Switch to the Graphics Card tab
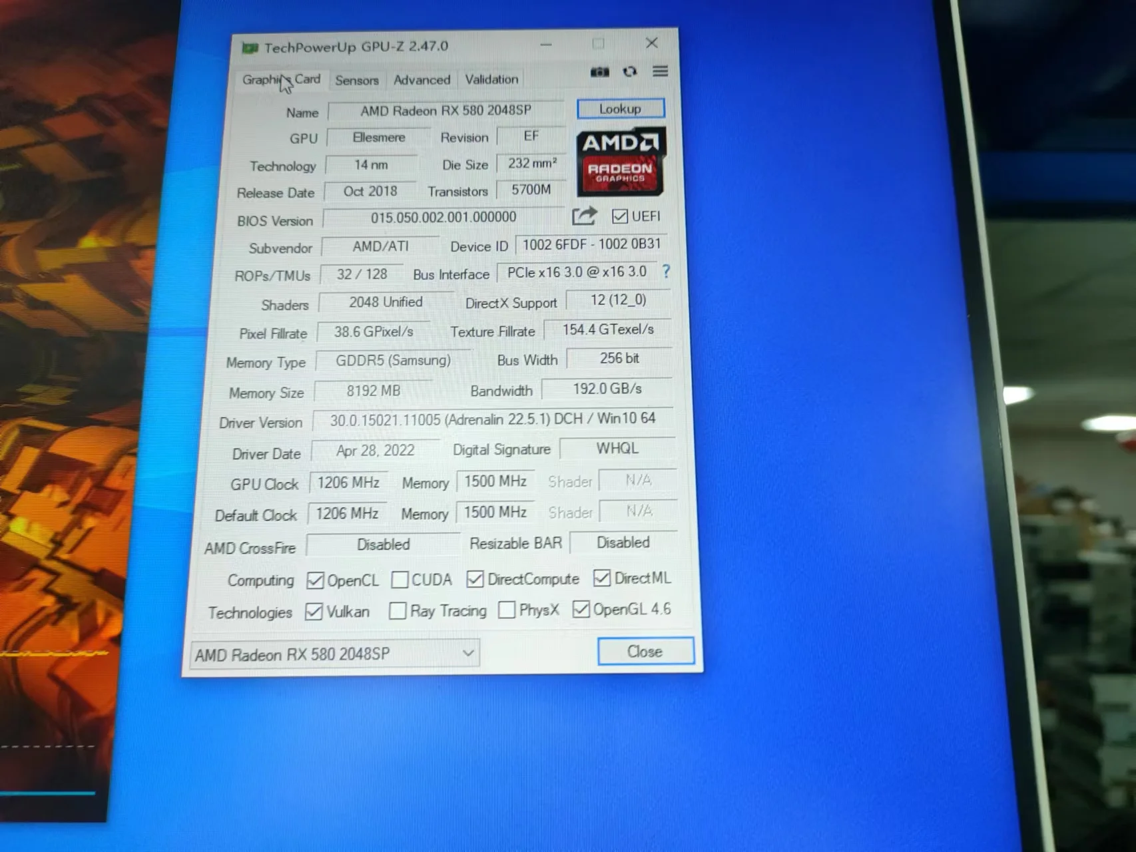Viewport: 1136px width, 852px height. [281, 80]
